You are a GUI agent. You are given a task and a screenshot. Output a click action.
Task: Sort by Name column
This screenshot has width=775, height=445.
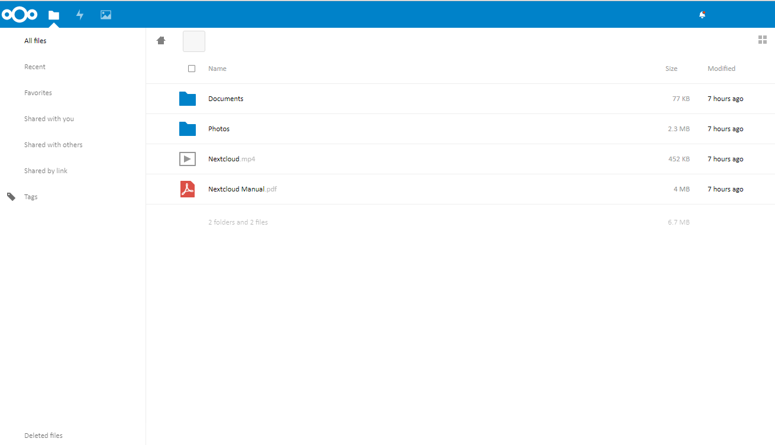point(217,69)
